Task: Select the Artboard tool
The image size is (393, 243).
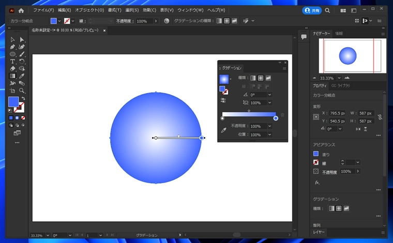Action: coord(12,90)
